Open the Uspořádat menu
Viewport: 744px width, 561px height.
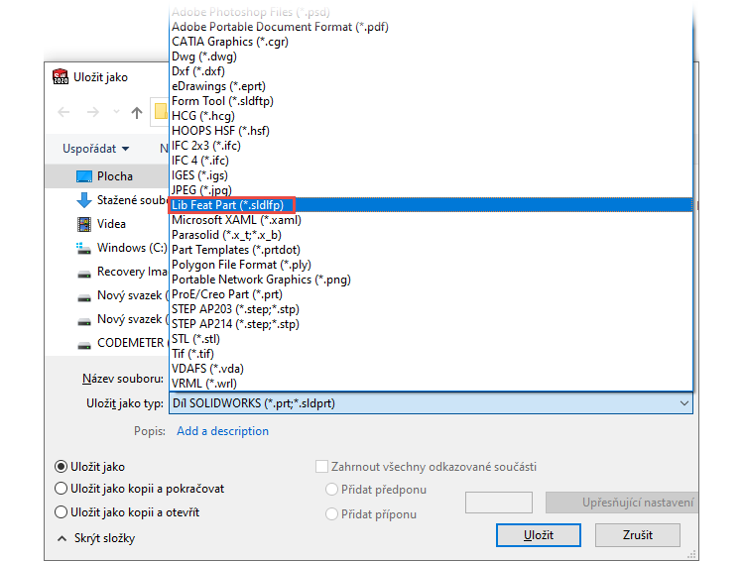(x=96, y=149)
